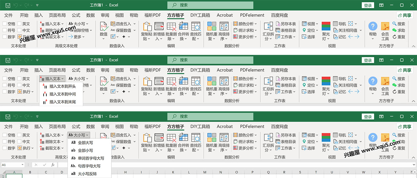Click 汇总拆分 icon in top Excel window
This screenshot has width=417, height=178.
[x=268, y=26]
